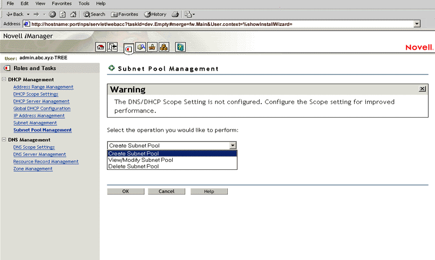Screen dimensions: 435x260
Task: Click the Configure desk icon in iManager
Action: click(x=152, y=47)
